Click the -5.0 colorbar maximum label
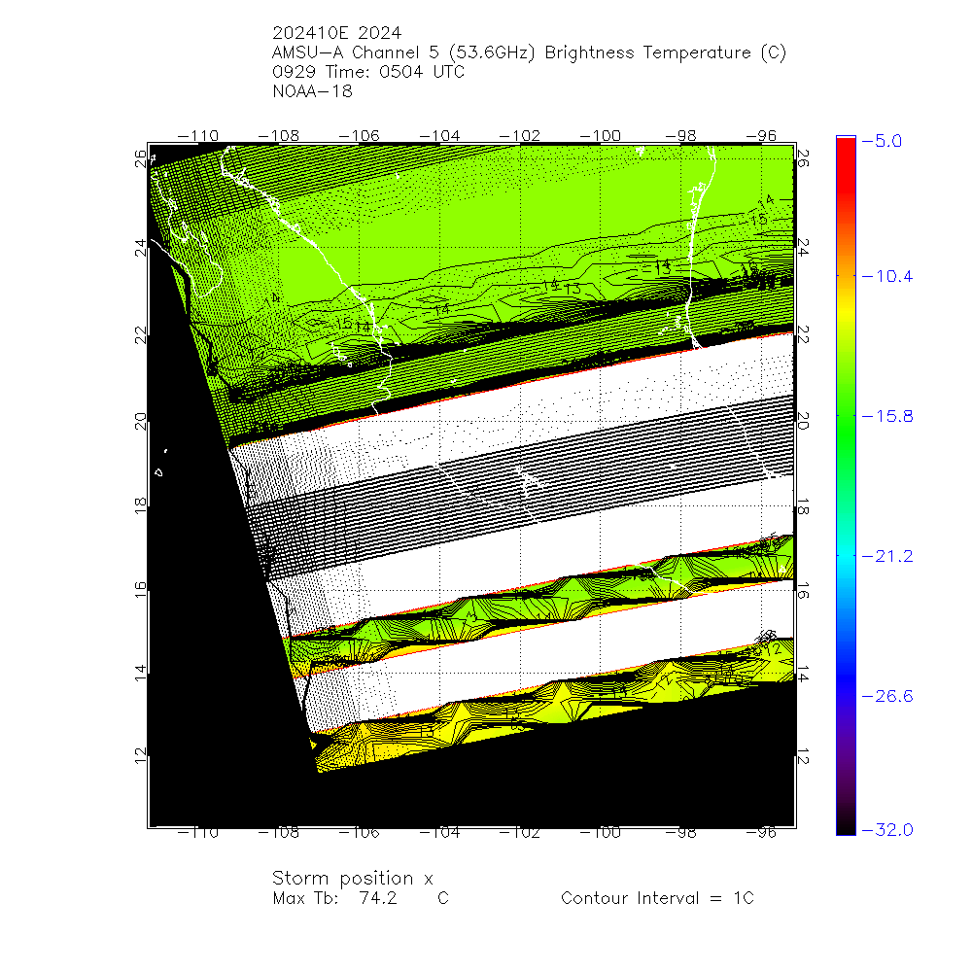Viewport: 972px width, 972px height. coord(888,141)
